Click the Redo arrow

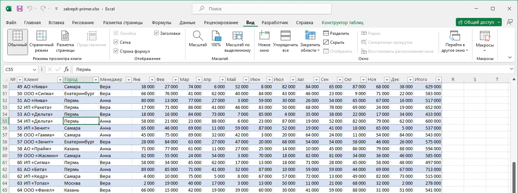[x=43, y=9]
